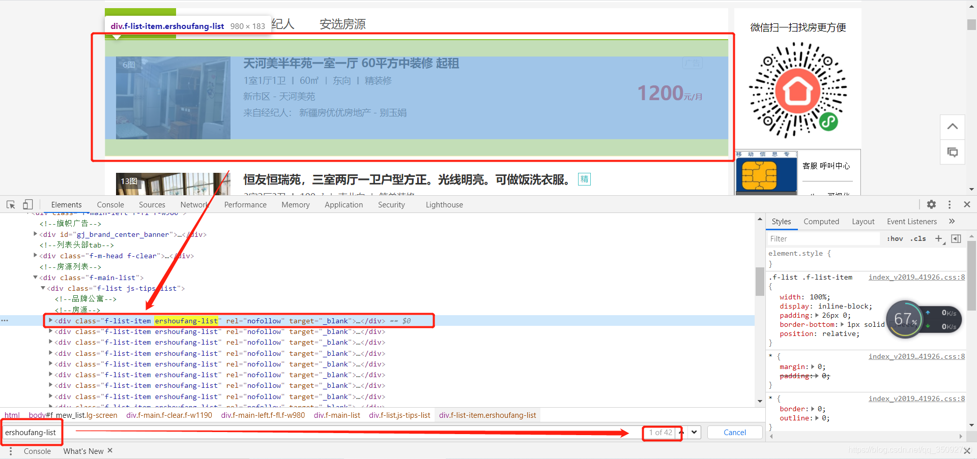Select div.f-main-list breadcrumb
977x459 pixels.
click(x=337, y=415)
